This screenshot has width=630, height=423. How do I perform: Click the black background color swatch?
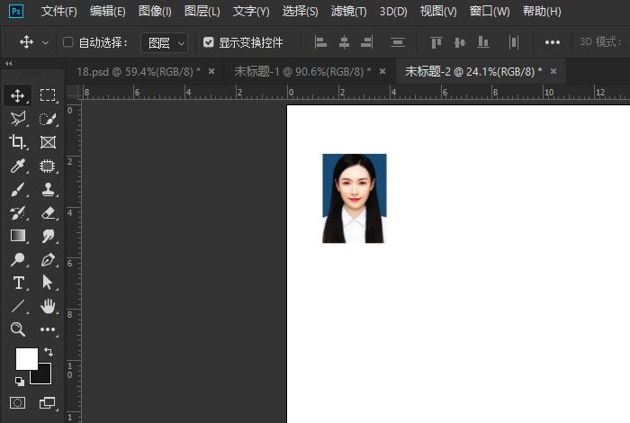pyautogui.click(x=45, y=376)
